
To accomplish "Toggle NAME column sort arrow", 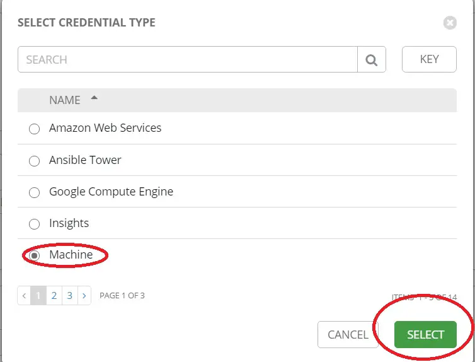I will click(x=94, y=98).
